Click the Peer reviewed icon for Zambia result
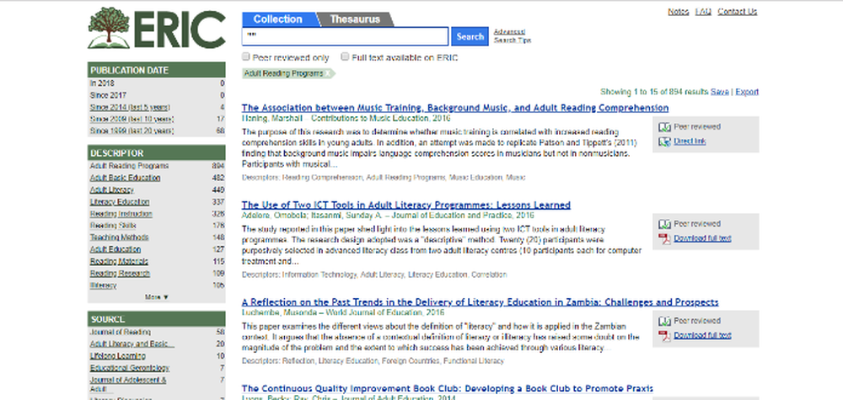843x400 pixels. (x=664, y=321)
